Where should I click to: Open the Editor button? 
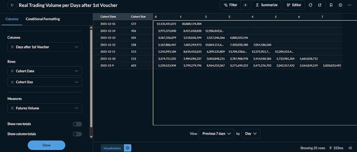click(294, 5)
